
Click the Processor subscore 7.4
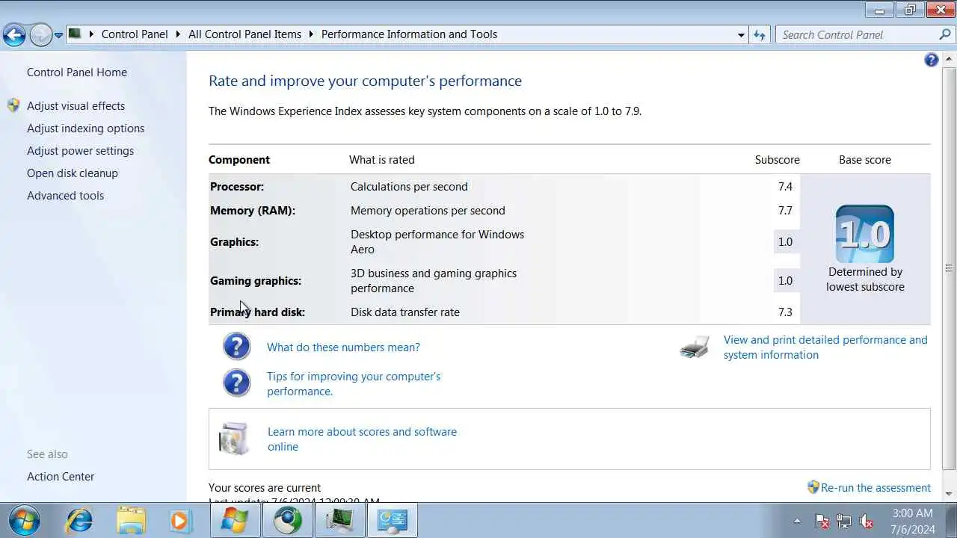[785, 187]
